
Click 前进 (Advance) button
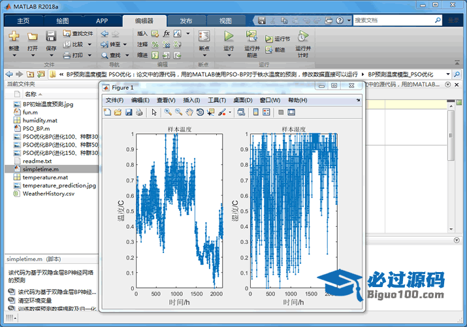click(x=275, y=50)
